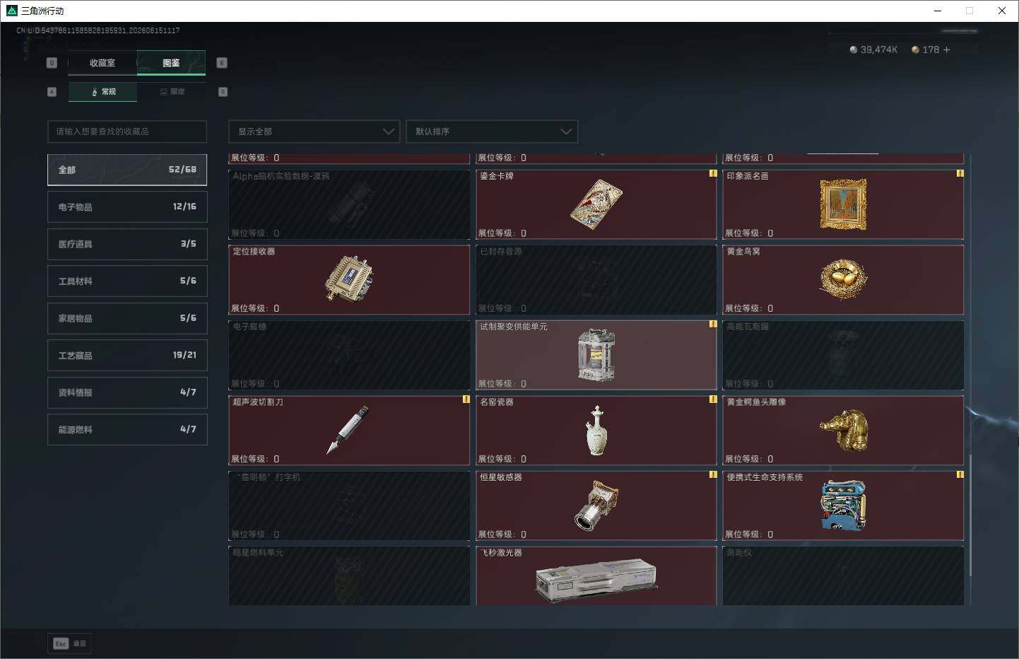Viewport: 1019px width, 659px height.
Task: Click the 三角洲行动 title bar app icon
Action: coord(11,11)
